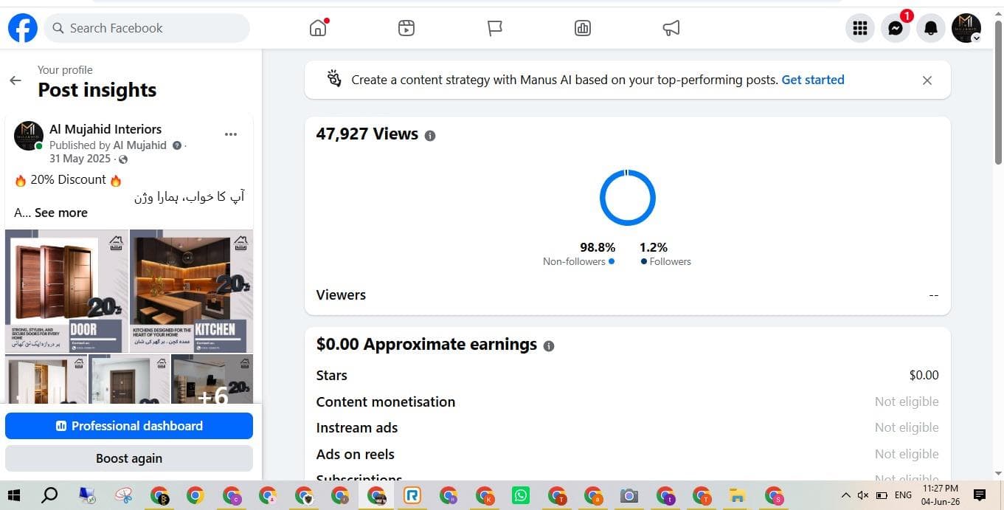Click the muted volume icon
Viewport: 1004px width, 510px height.
[863, 495]
